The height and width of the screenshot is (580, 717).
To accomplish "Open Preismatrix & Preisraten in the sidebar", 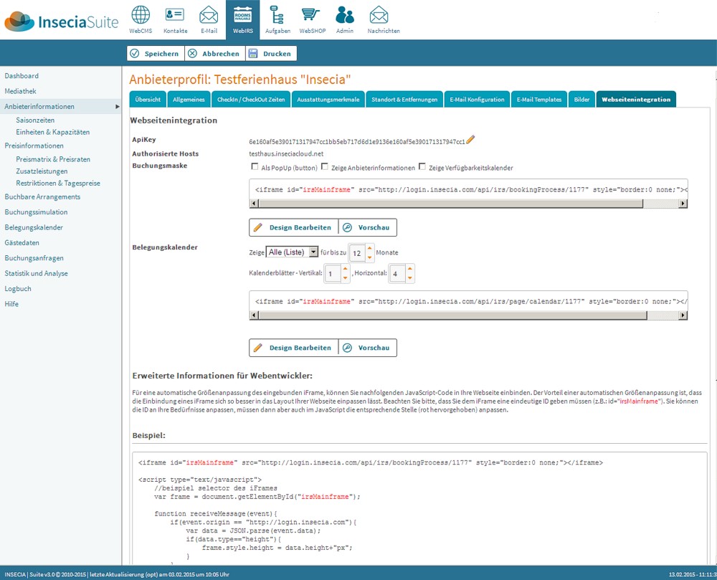I will [x=53, y=159].
